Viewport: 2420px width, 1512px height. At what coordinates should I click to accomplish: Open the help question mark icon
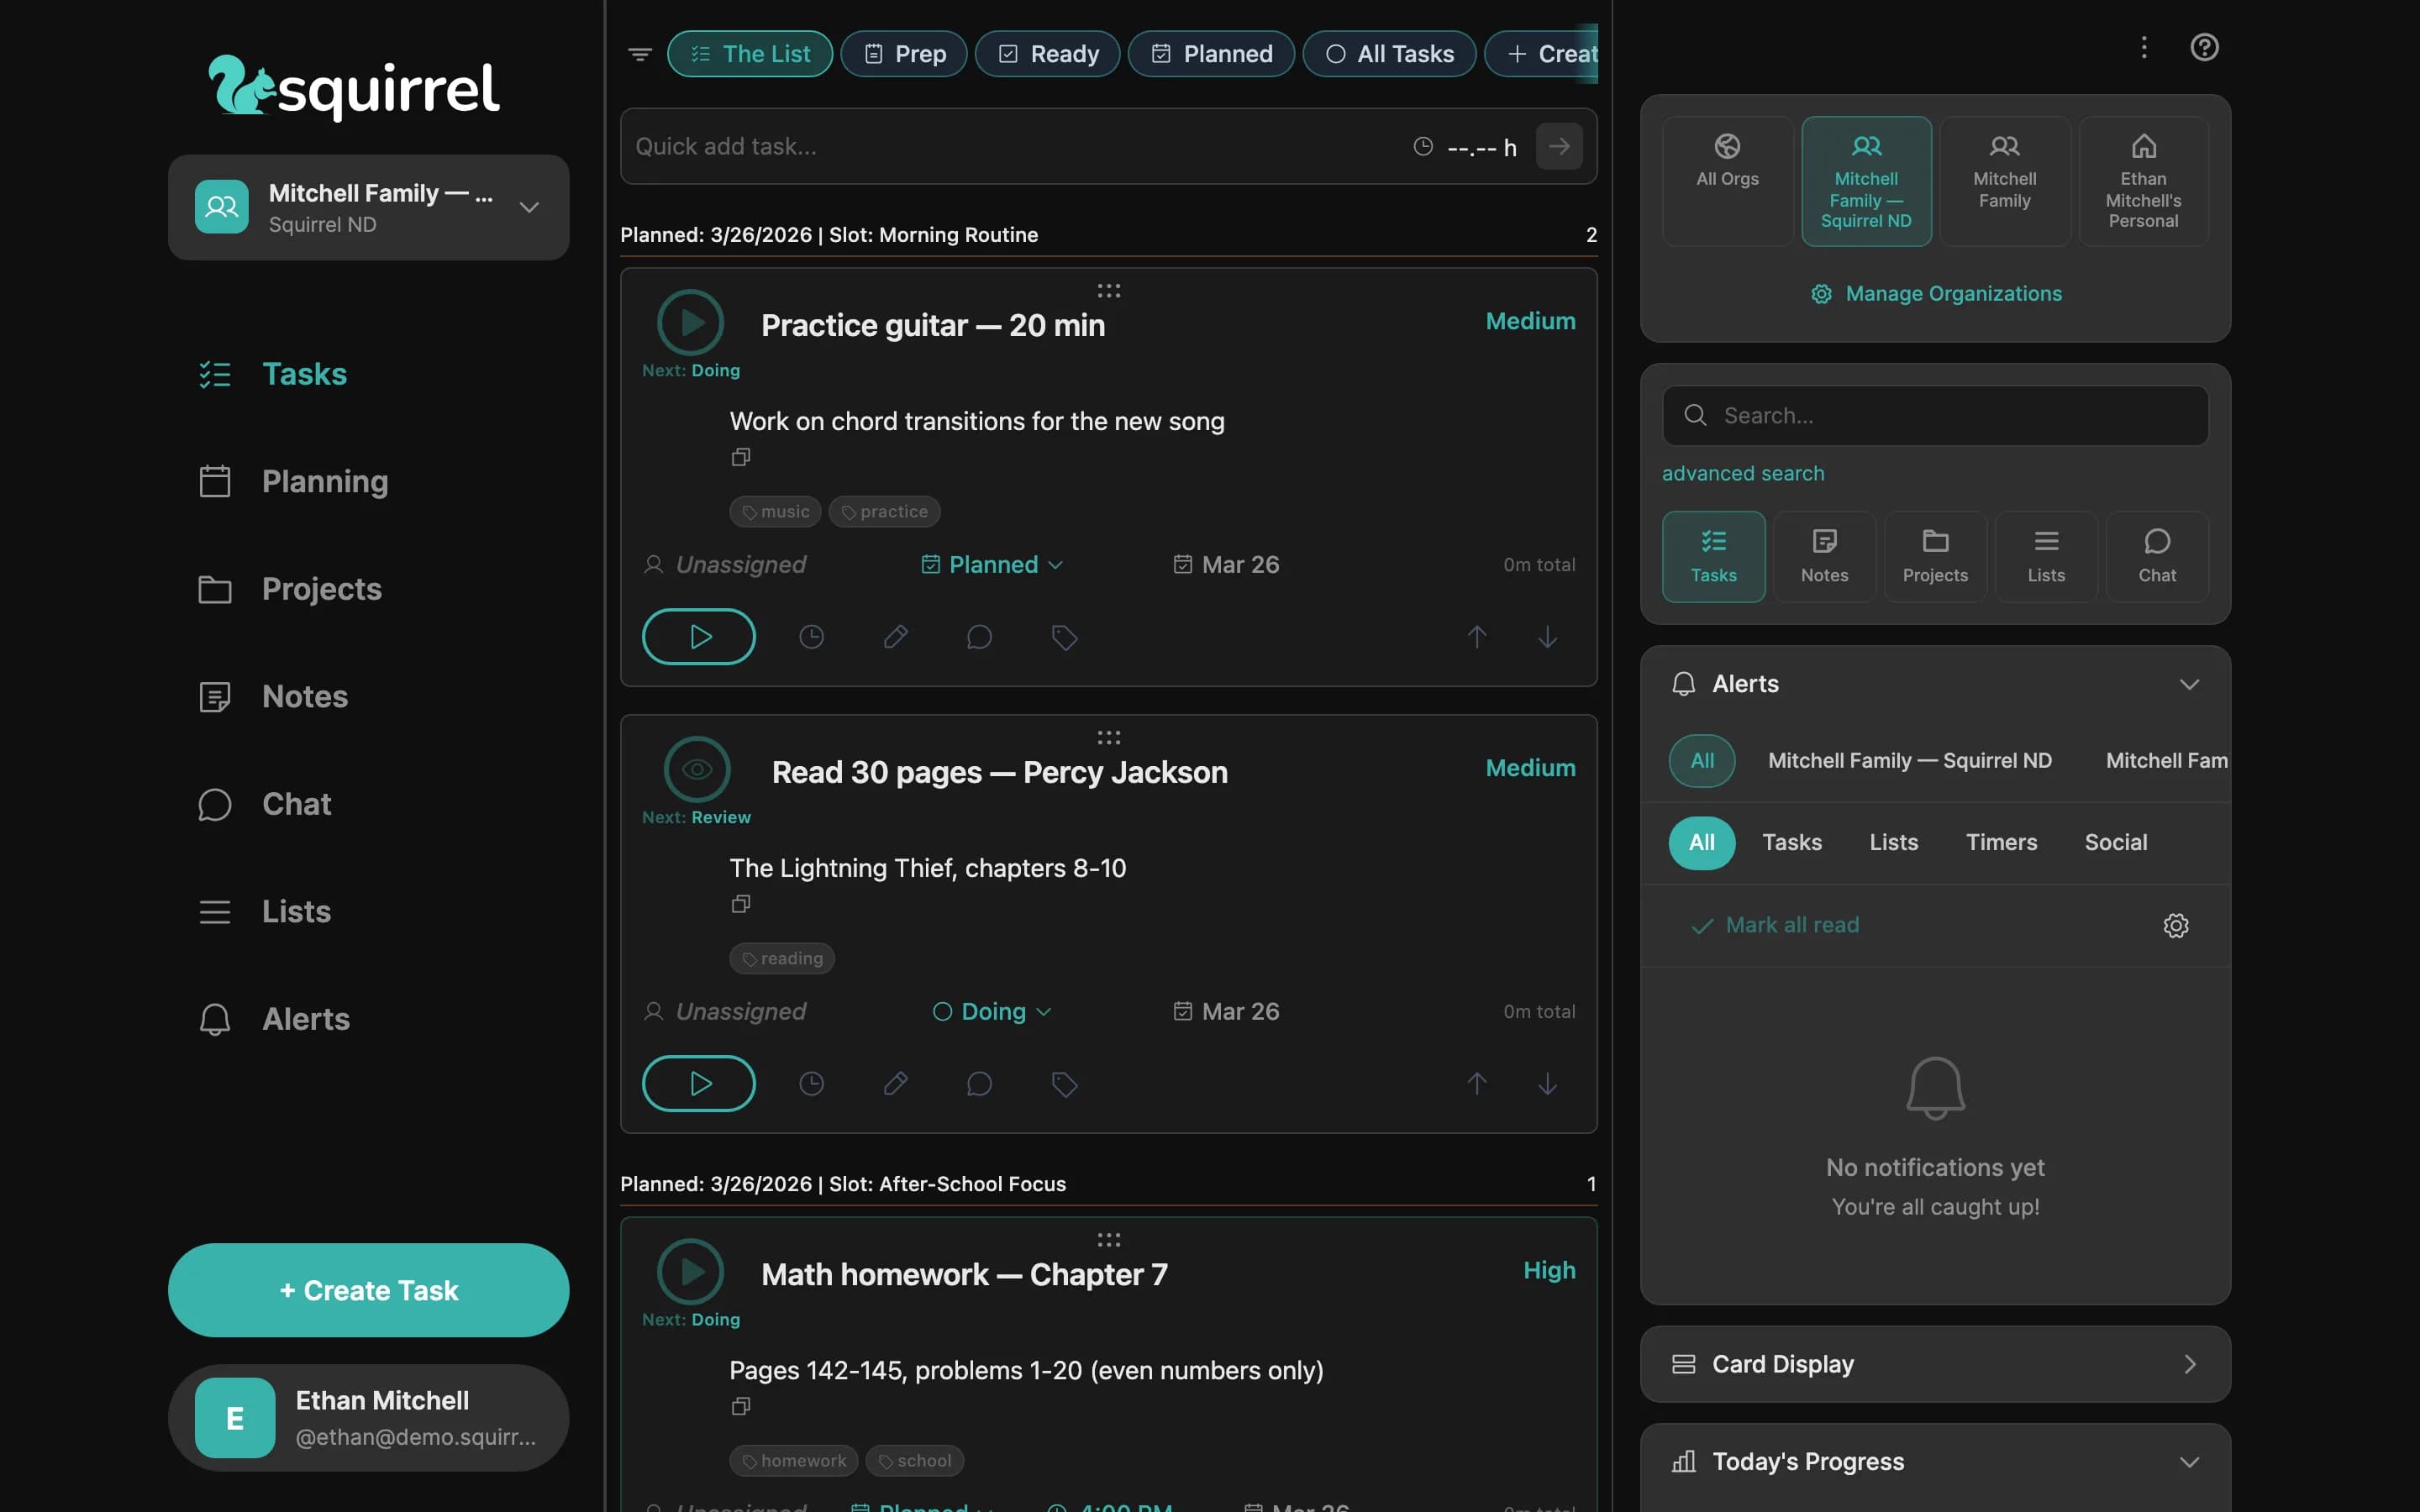[2204, 47]
